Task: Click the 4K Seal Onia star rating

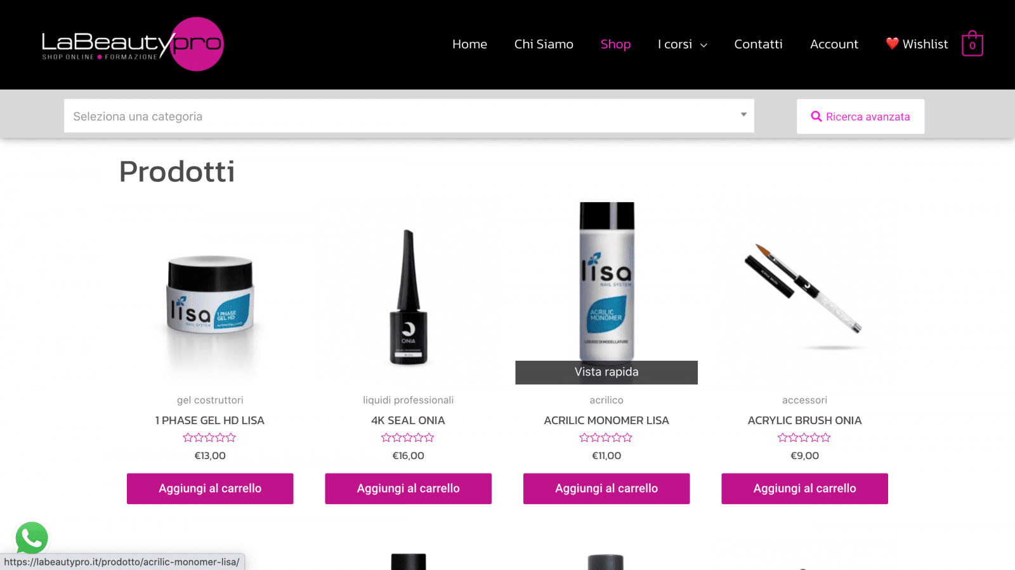Action: [x=408, y=437]
